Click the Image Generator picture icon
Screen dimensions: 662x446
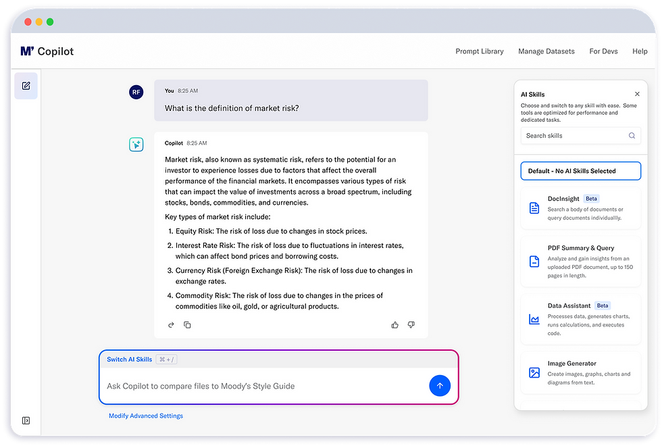(534, 372)
